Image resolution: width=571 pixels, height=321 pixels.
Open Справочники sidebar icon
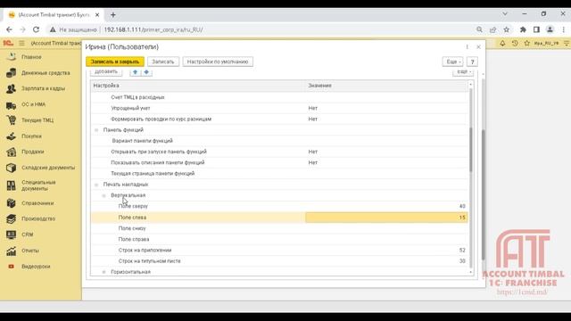(12, 203)
